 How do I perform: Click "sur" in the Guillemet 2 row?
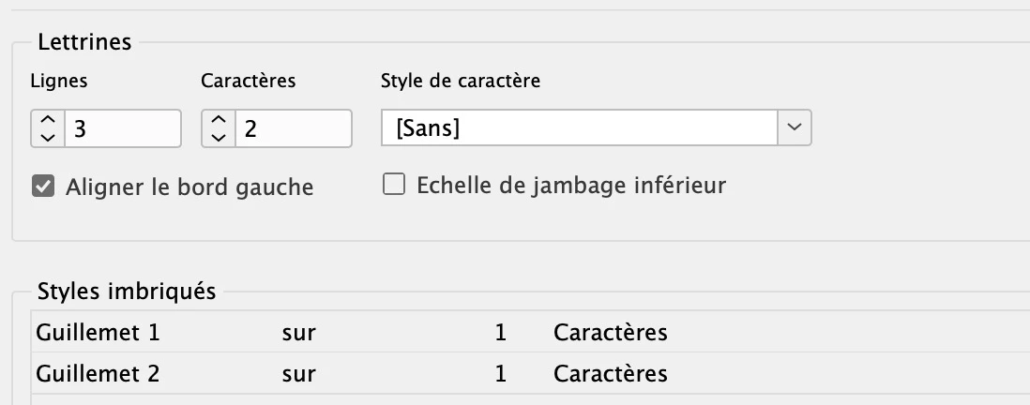[298, 373]
